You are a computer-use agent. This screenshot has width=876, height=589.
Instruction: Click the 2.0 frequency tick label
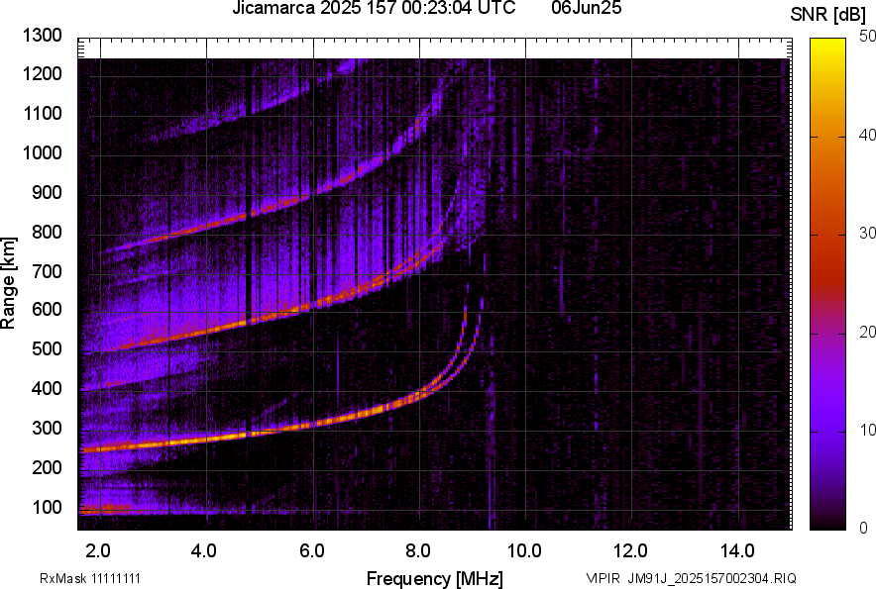point(98,551)
